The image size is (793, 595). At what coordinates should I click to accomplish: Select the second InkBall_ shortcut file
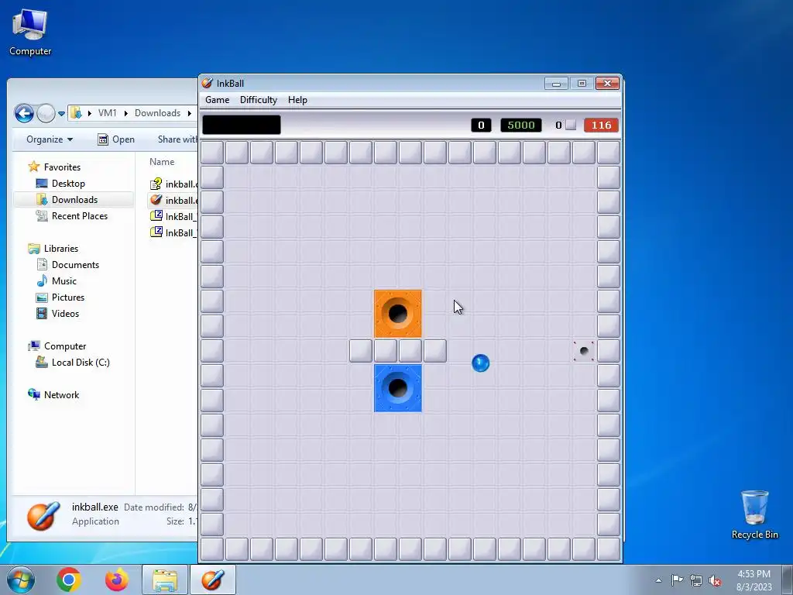(x=173, y=232)
